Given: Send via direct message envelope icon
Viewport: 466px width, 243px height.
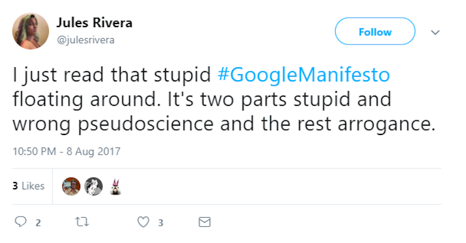Looking at the screenshot, I should coord(205,222).
